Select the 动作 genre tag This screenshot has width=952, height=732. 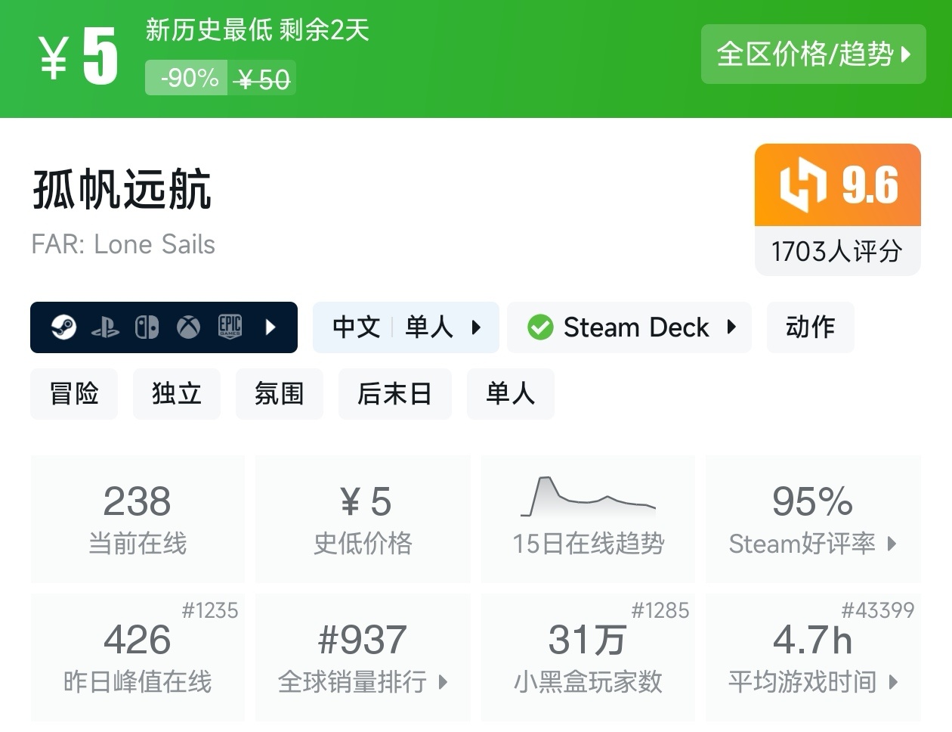coord(810,327)
